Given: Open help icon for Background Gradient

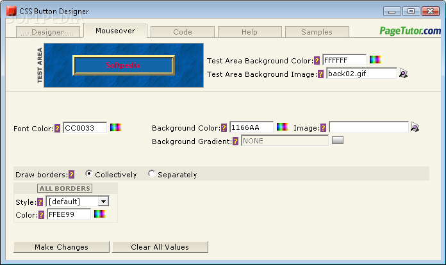Looking at the screenshot, I should click(x=235, y=141).
